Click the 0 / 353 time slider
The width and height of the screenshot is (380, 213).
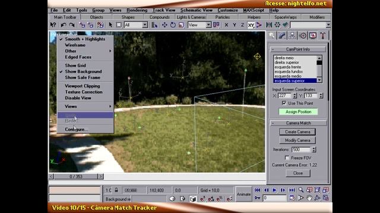click(x=76, y=176)
